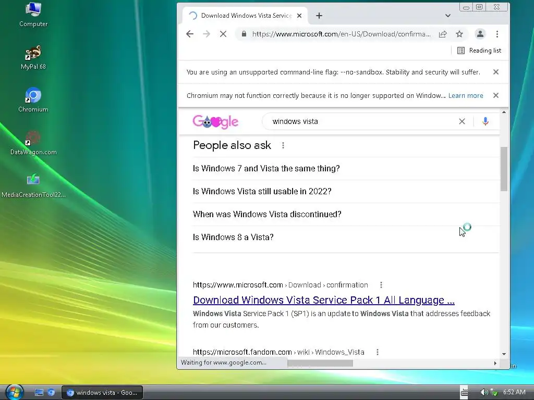
Task: Select the Download Windows Vista Service tab
Action: 245,16
